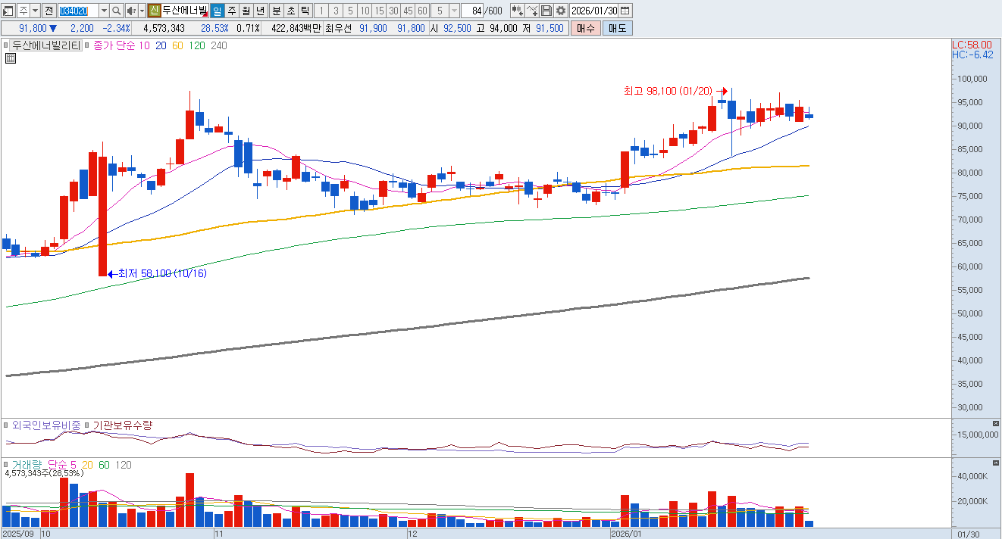
Task: Open chart settings gear icon
Action: pyautogui.click(x=561, y=11)
